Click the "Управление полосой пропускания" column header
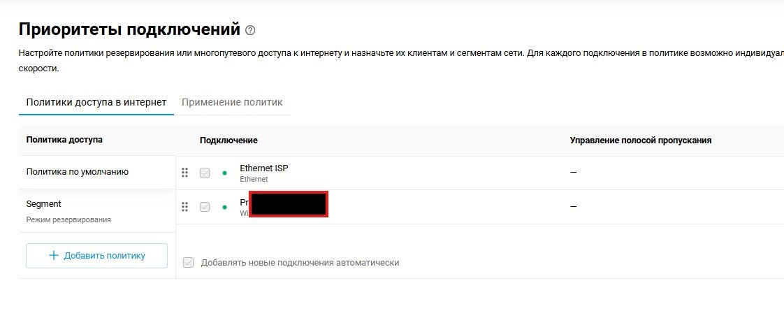Viewport: 784px width, 332px height. pos(640,140)
